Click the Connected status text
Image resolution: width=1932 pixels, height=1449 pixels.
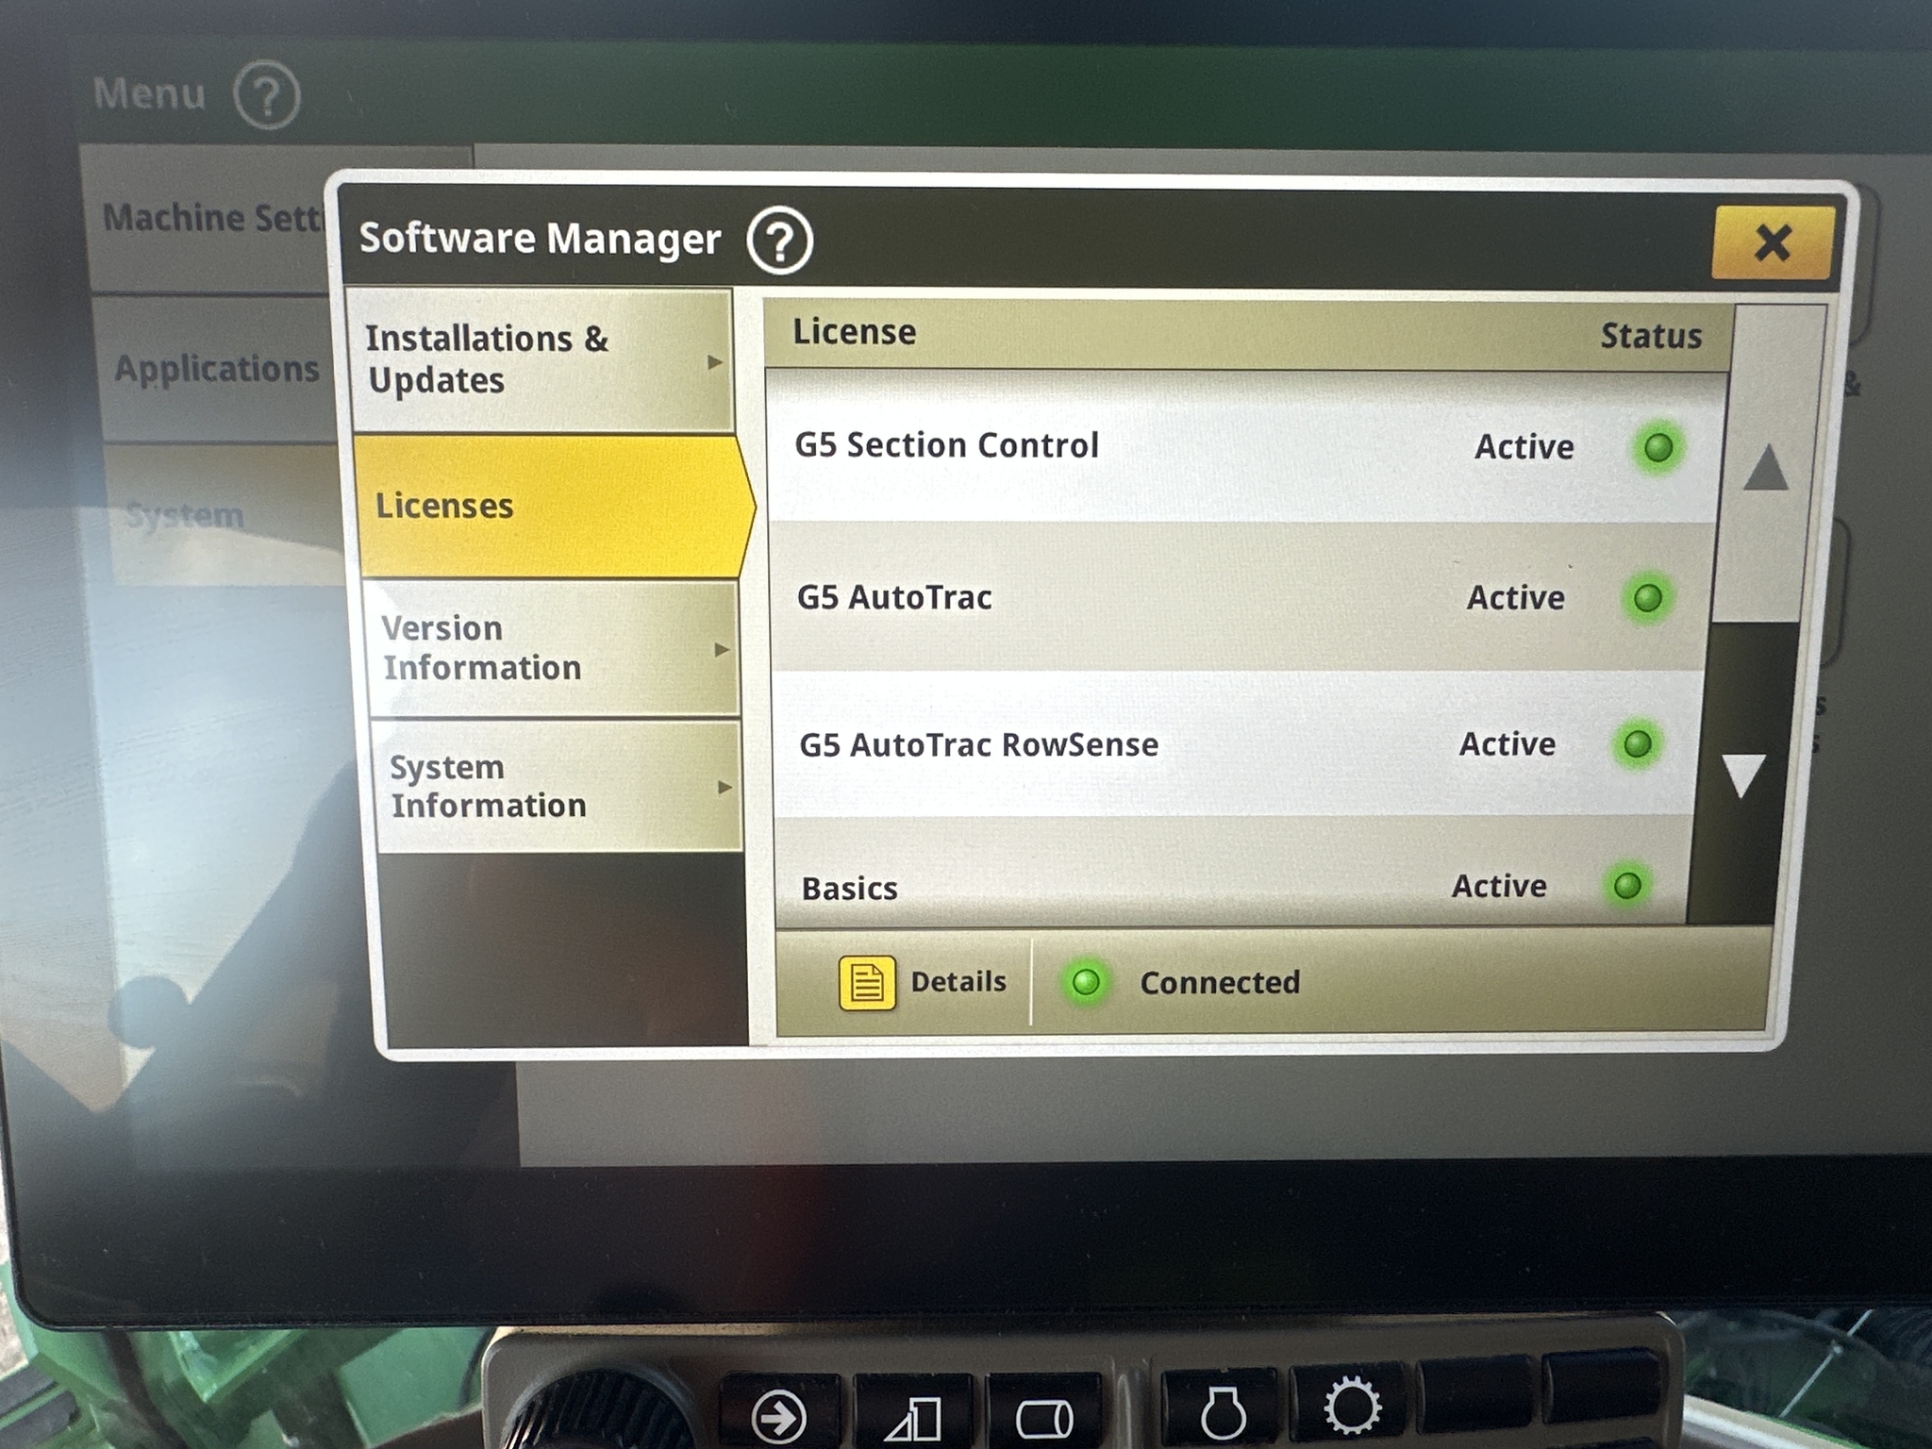click(1220, 983)
